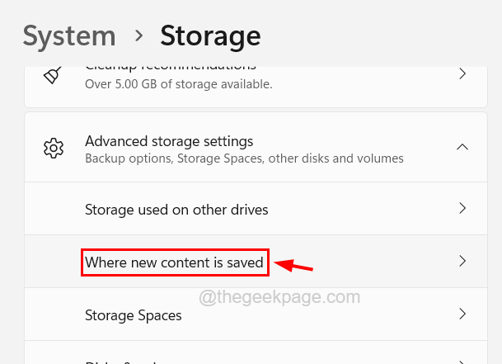The height and width of the screenshot is (364, 502).
Task: Click the chevron for Where new content is saved
Action: 462,262
